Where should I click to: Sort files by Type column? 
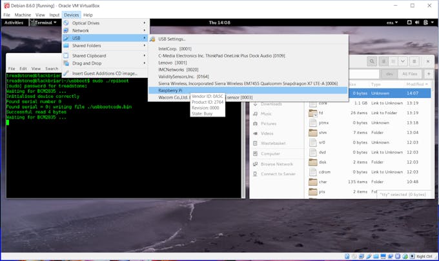pos(376,84)
